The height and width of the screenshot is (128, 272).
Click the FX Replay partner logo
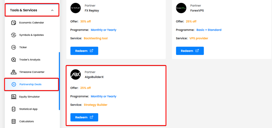[75, 8]
